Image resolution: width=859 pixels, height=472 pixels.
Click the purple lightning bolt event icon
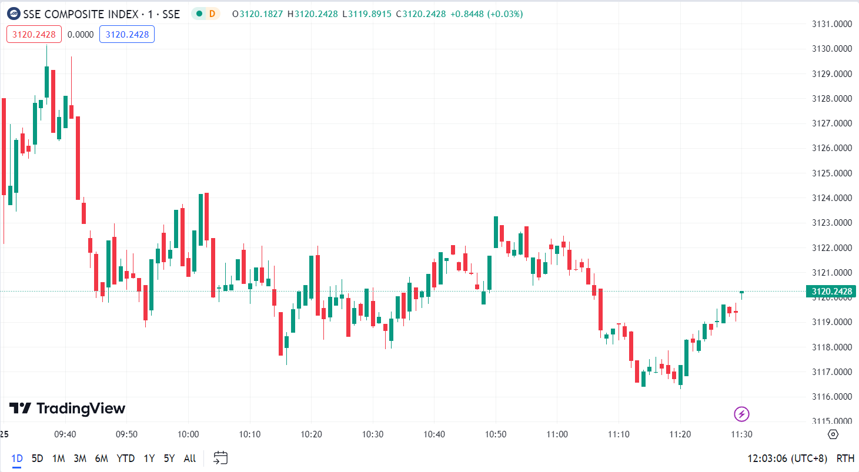[x=741, y=414]
